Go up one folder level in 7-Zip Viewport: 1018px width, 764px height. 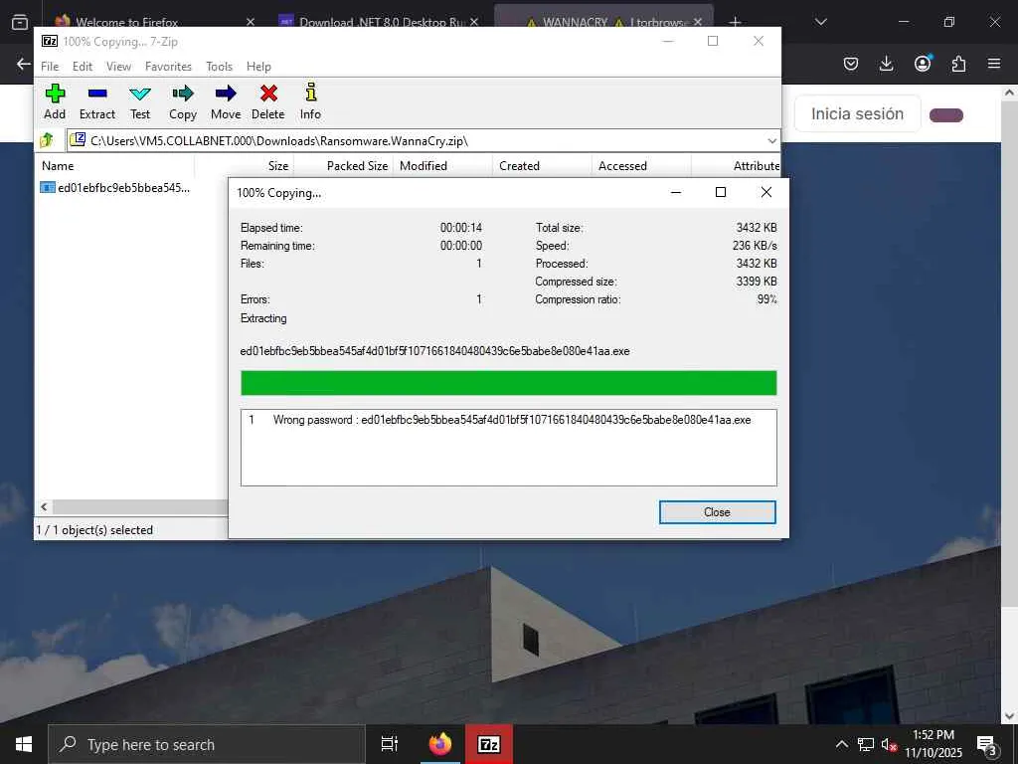(x=47, y=140)
